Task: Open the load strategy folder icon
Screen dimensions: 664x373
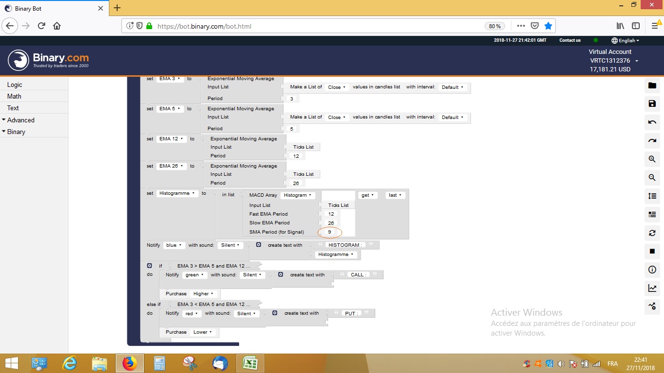Action: point(652,85)
